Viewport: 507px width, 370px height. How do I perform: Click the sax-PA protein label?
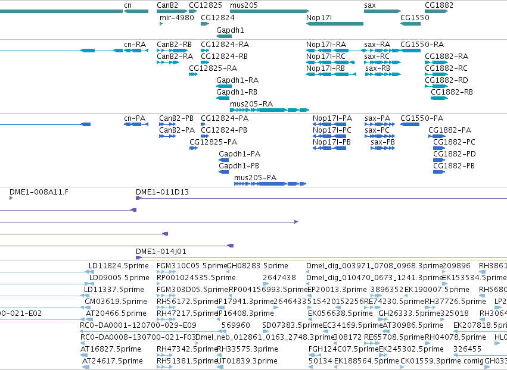click(377, 118)
